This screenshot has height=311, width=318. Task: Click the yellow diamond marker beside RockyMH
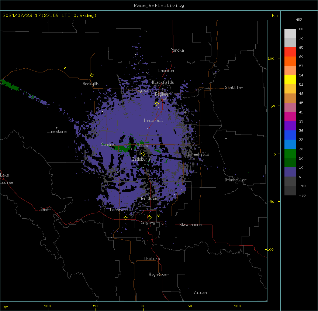(x=92, y=75)
